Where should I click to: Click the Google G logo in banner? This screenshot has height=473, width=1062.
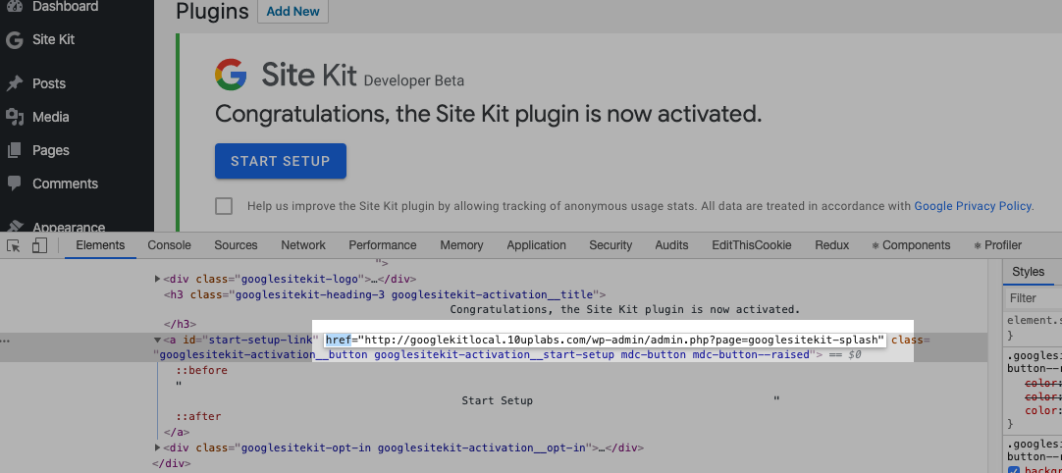[231, 75]
